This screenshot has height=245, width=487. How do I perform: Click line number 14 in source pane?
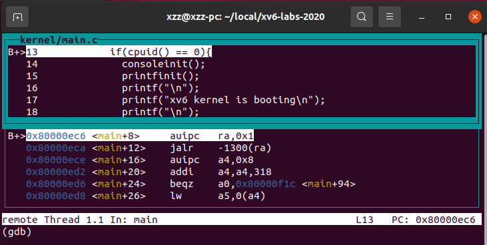(32, 64)
